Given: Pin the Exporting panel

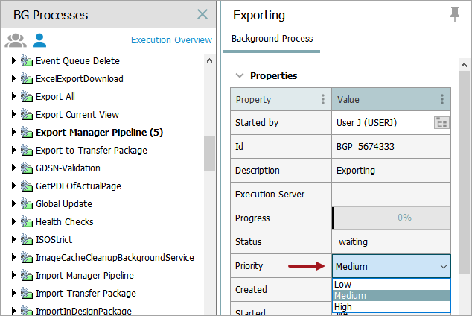Looking at the screenshot, I should tap(455, 14).
